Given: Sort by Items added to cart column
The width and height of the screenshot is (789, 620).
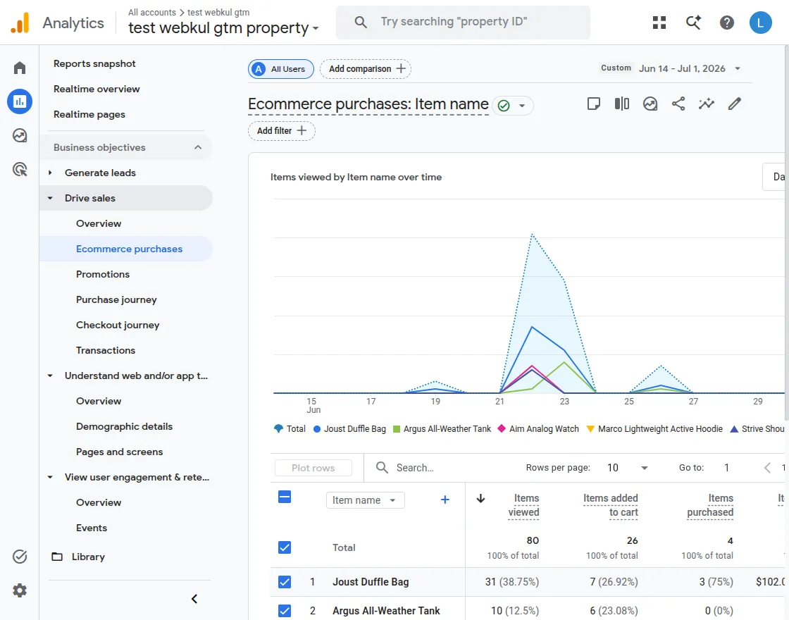Looking at the screenshot, I should point(610,504).
